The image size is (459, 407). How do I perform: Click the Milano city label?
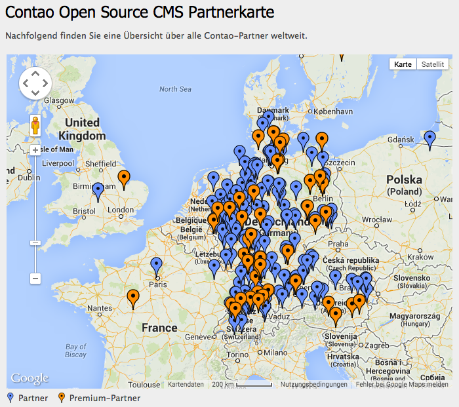pyautogui.click(x=275, y=353)
